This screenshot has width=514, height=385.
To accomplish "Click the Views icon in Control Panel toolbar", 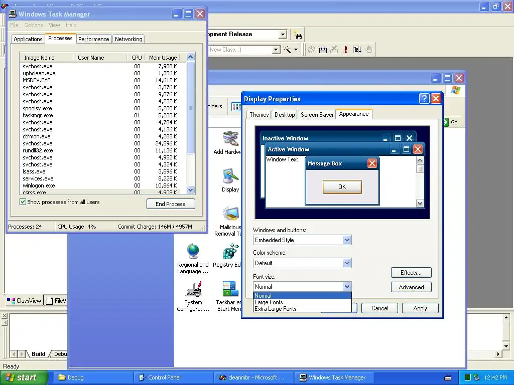I will tap(236, 106).
